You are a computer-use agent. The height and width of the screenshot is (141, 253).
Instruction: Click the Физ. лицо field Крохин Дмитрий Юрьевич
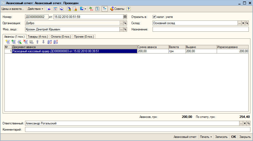coord(73,29)
